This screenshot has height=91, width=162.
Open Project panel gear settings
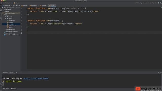pyautogui.click(x=17, y=6)
